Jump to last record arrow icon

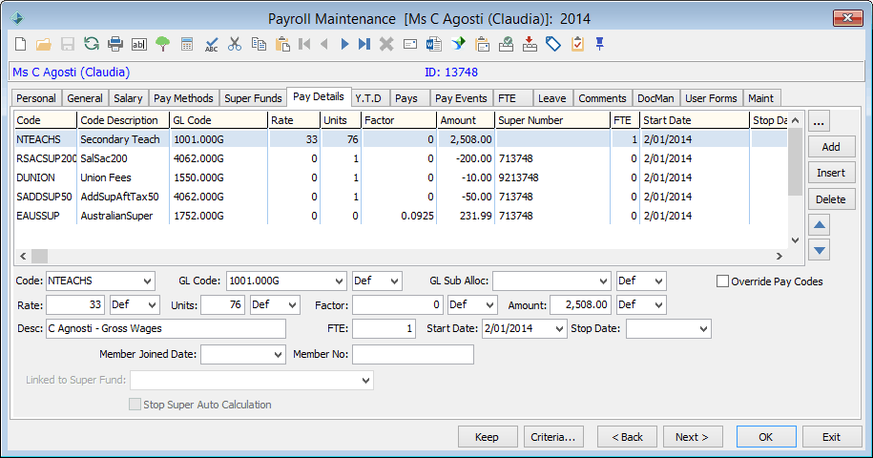click(364, 43)
